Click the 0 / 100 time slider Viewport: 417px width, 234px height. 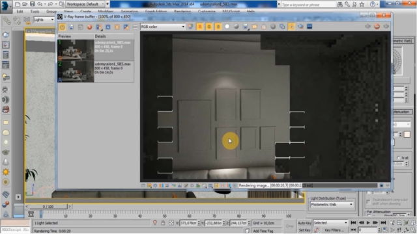[x=48, y=207]
